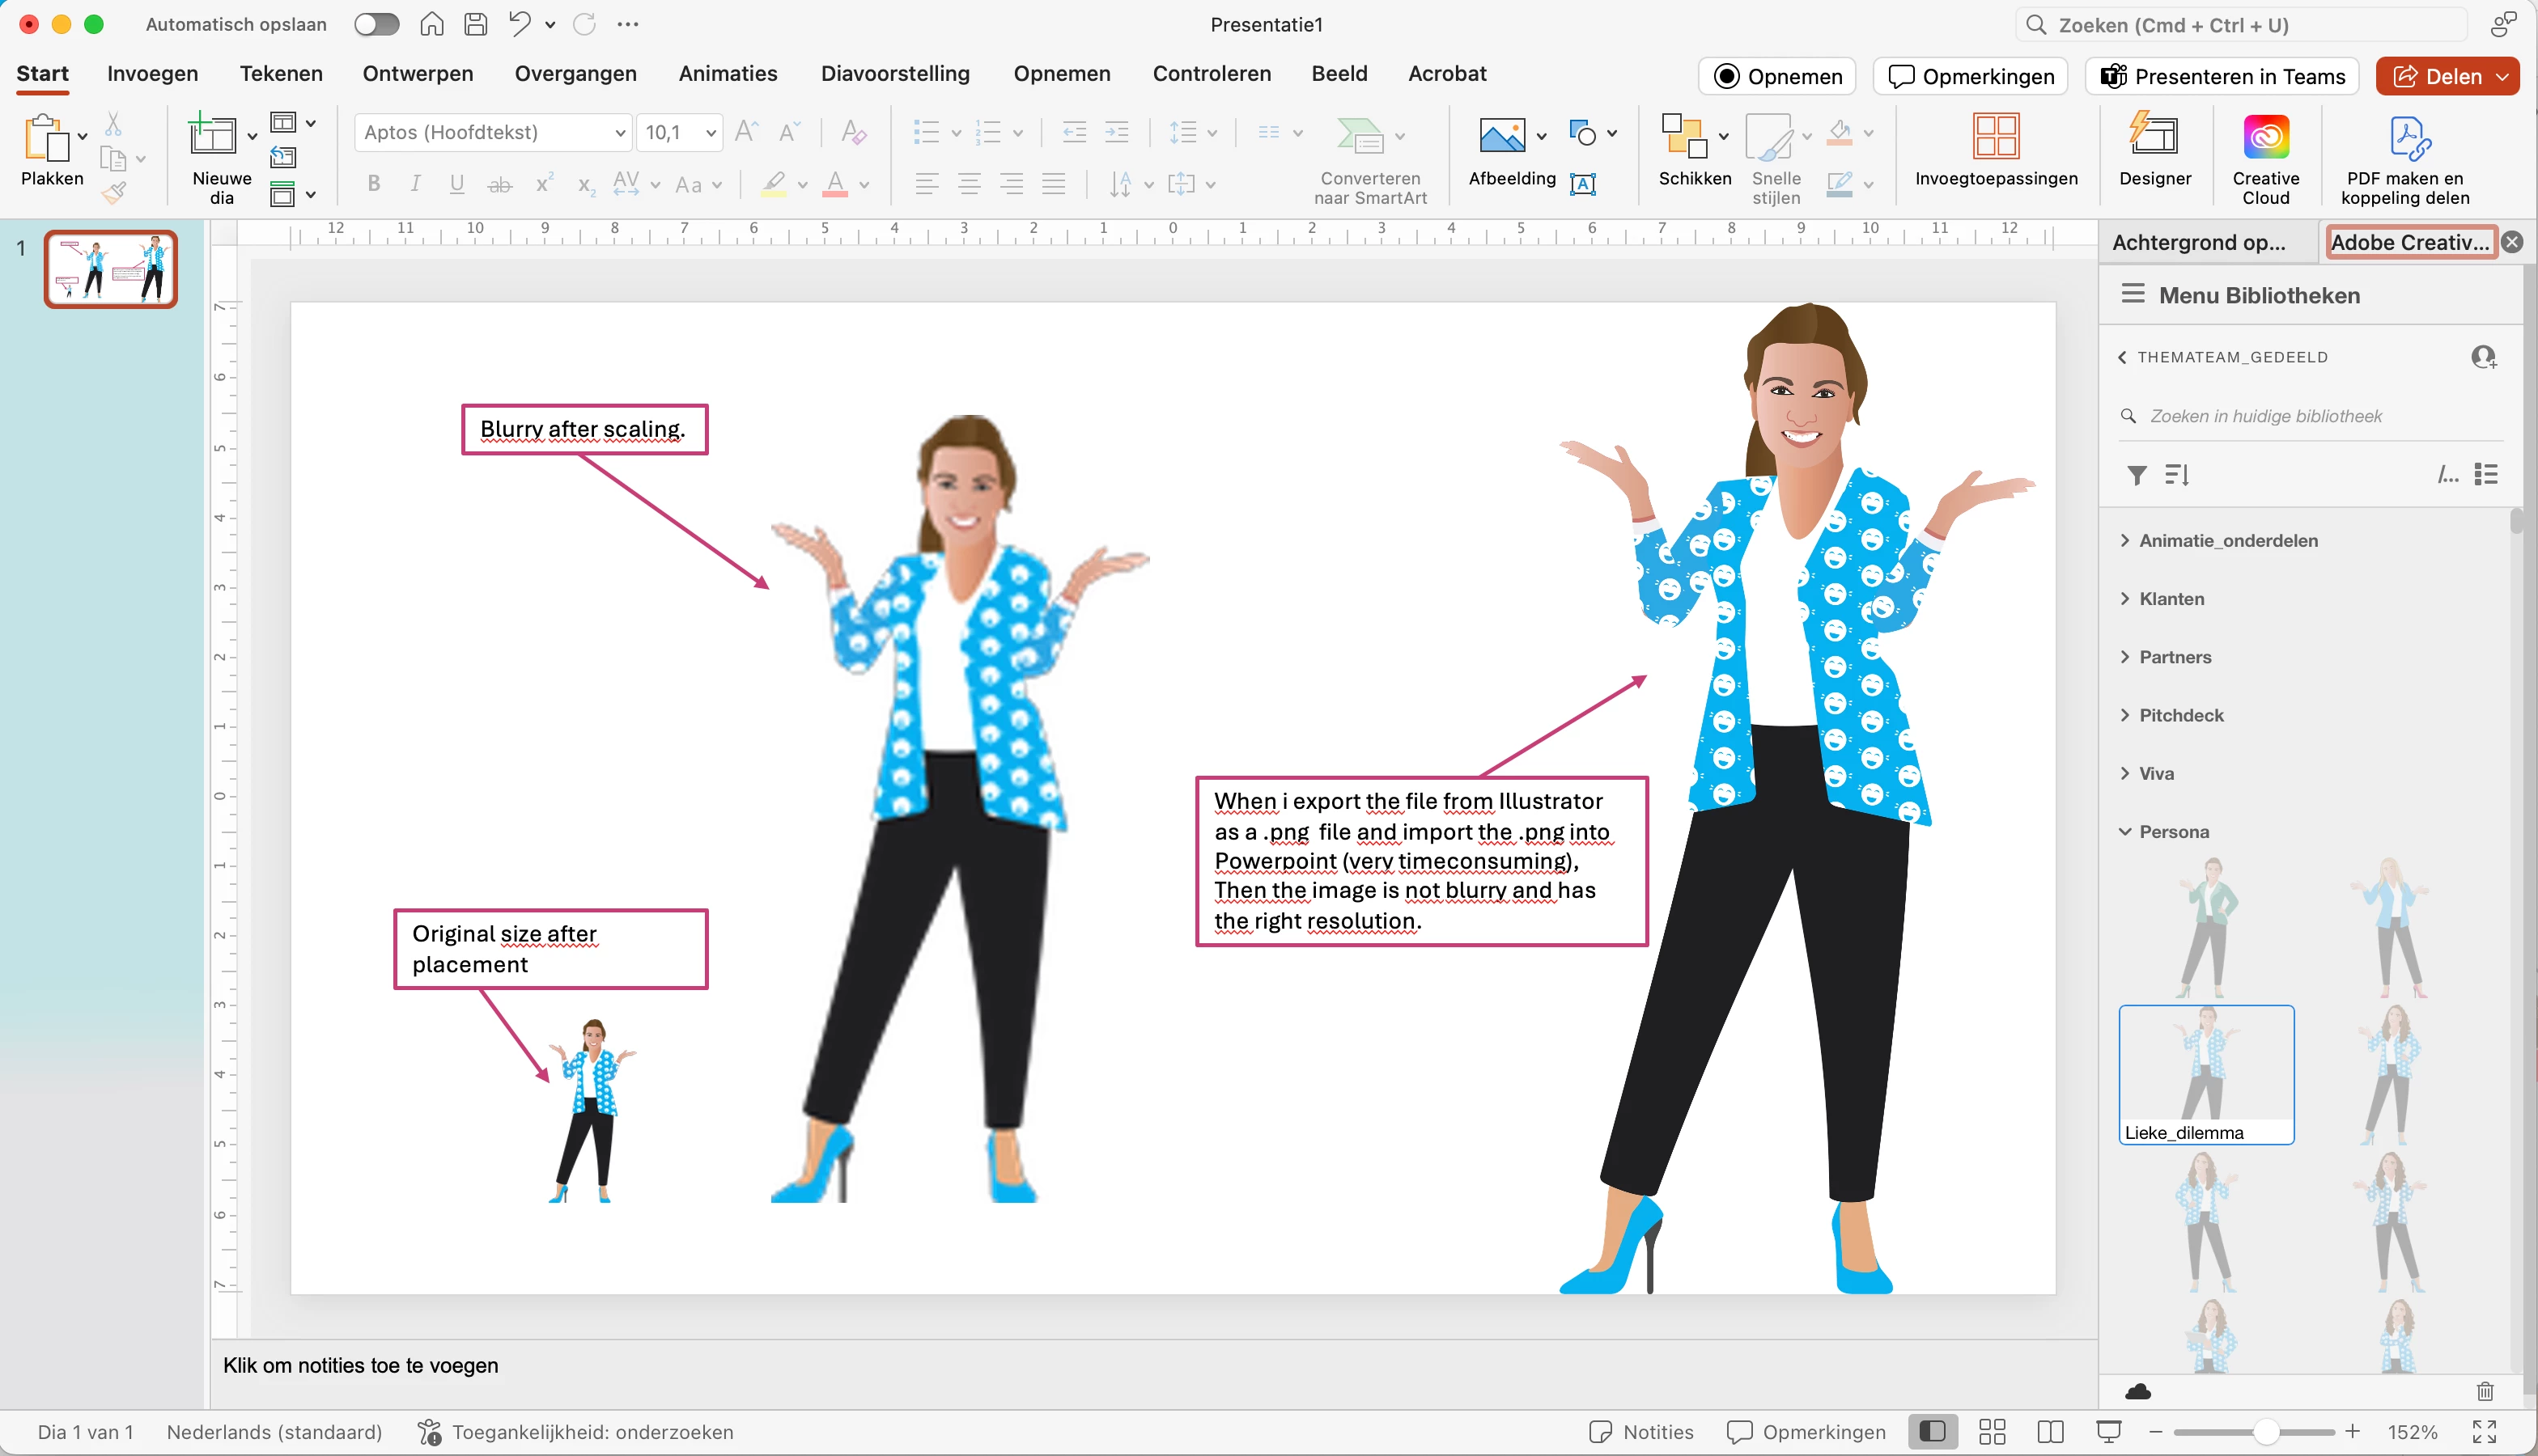Click the Save disk icon in title bar
This screenshot has width=2538, height=1456.
click(475, 24)
